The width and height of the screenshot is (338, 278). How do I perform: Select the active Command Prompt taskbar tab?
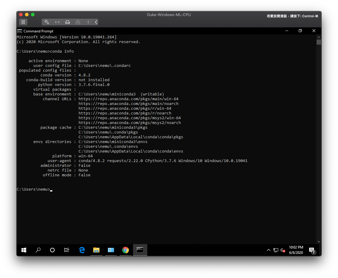tap(140, 250)
